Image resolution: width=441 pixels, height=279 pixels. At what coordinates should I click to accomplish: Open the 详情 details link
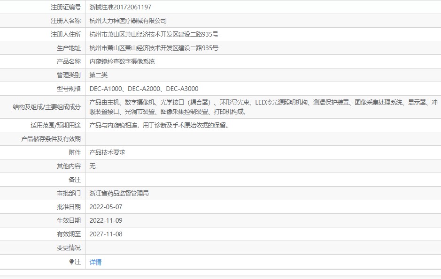click(95, 262)
